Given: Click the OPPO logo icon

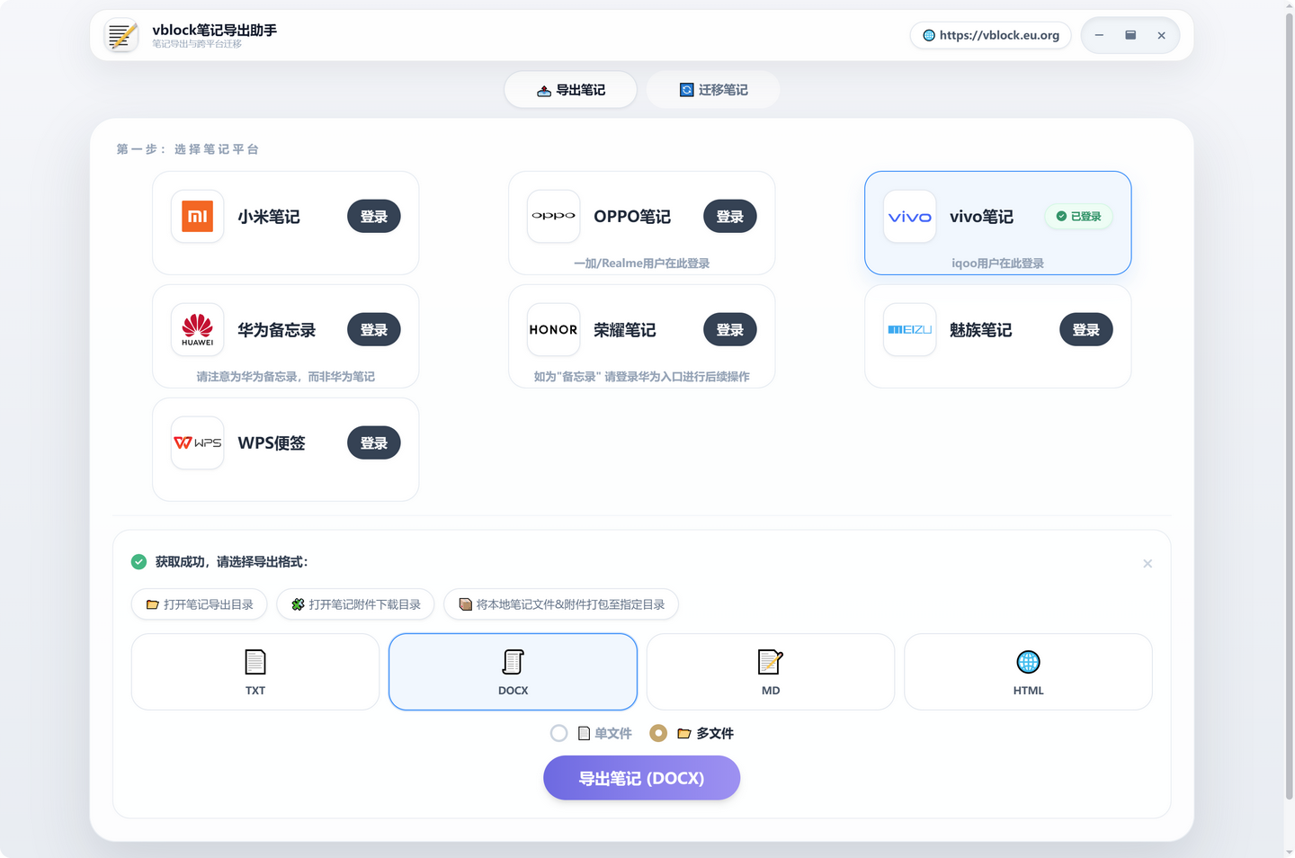Looking at the screenshot, I should click(554, 216).
